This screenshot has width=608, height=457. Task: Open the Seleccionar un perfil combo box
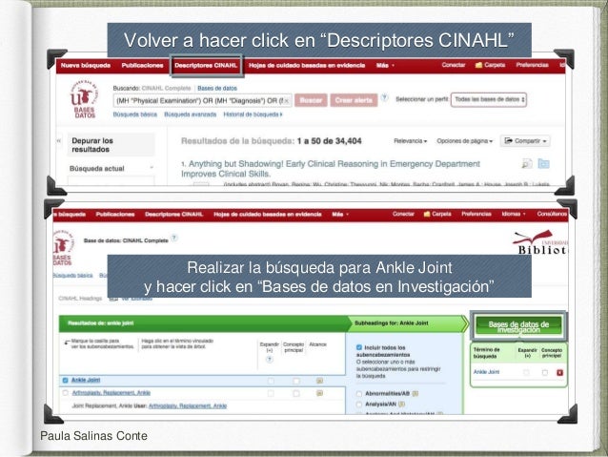coord(489,99)
